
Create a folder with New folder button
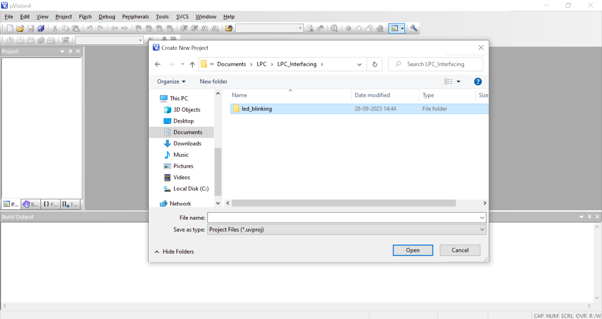tap(213, 81)
